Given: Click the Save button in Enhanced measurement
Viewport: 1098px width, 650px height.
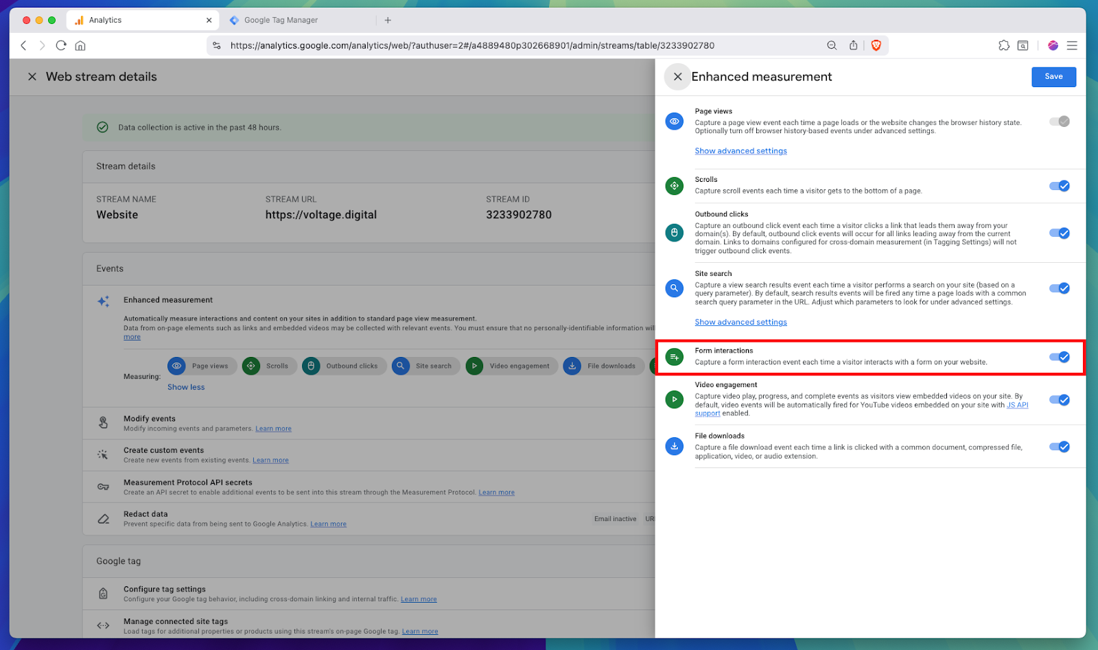Looking at the screenshot, I should coord(1053,77).
